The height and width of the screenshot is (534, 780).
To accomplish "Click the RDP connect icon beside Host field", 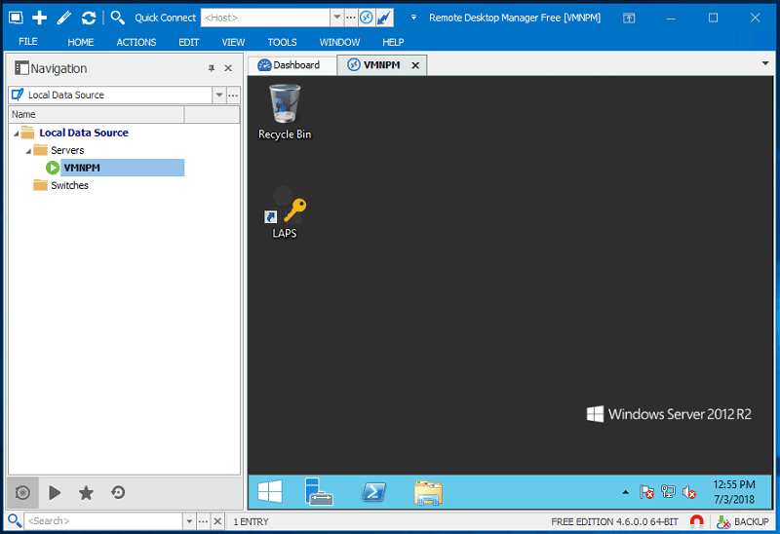I will pyautogui.click(x=367, y=18).
